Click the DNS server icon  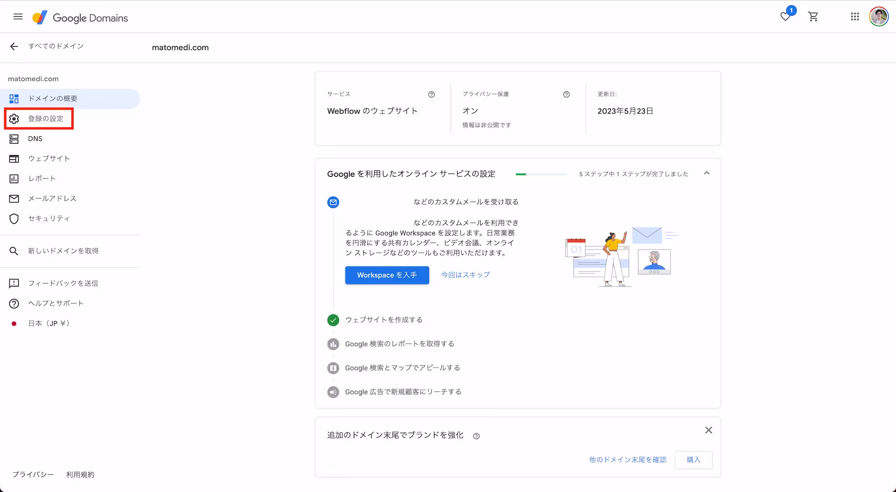[14, 139]
